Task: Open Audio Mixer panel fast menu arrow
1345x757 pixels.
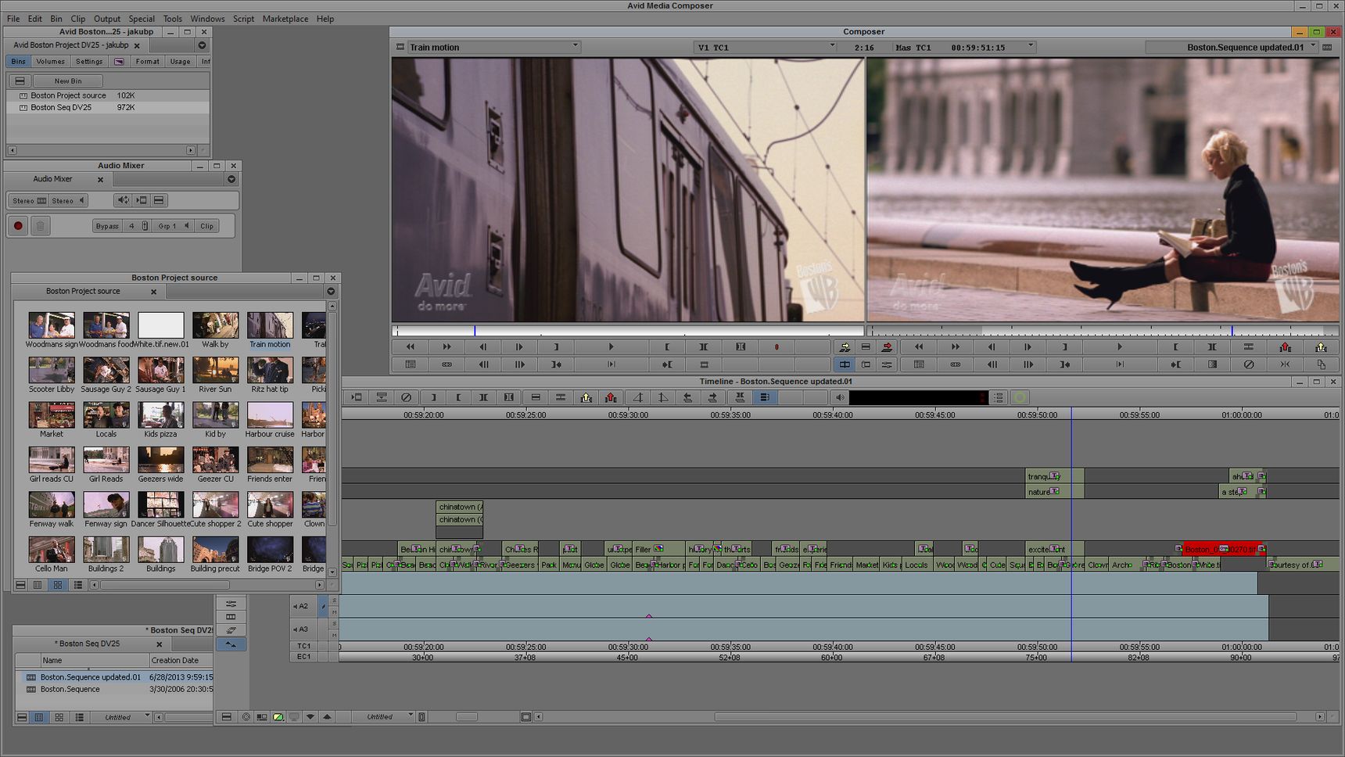Action: tap(231, 179)
